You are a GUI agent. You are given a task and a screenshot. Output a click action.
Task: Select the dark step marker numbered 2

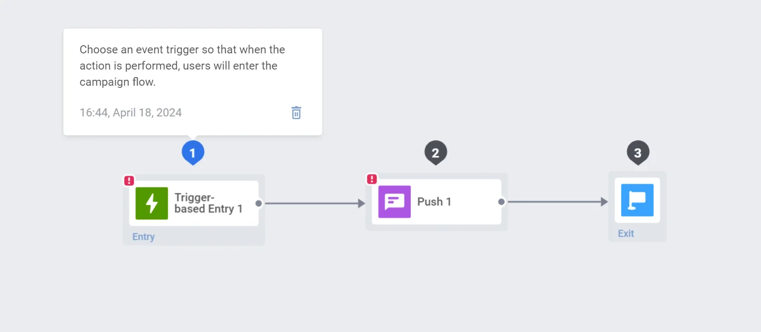(436, 152)
